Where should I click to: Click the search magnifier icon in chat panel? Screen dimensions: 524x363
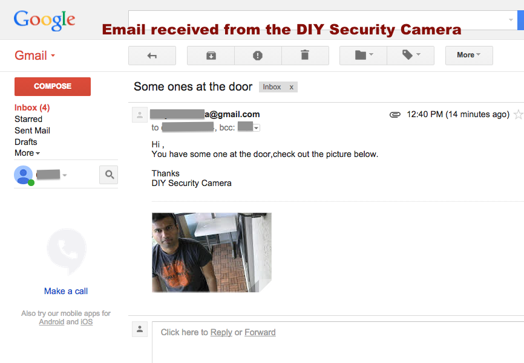pyautogui.click(x=109, y=175)
